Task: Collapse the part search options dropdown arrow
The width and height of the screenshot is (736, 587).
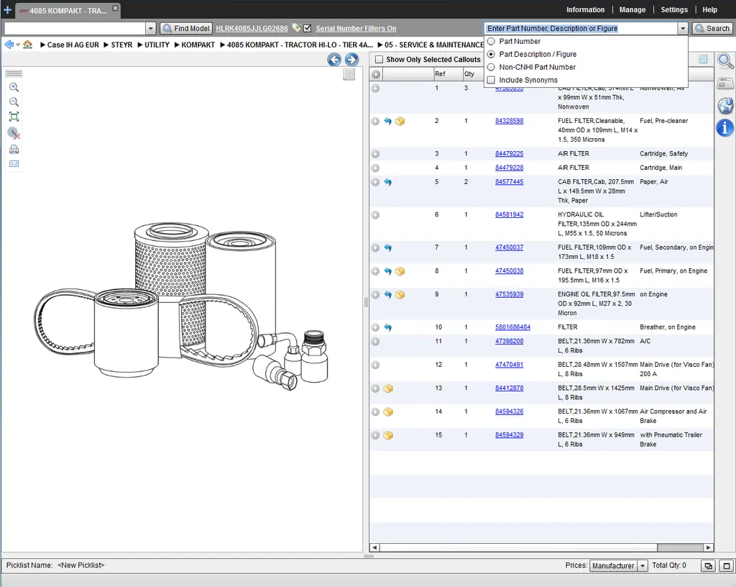Action: click(683, 29)
